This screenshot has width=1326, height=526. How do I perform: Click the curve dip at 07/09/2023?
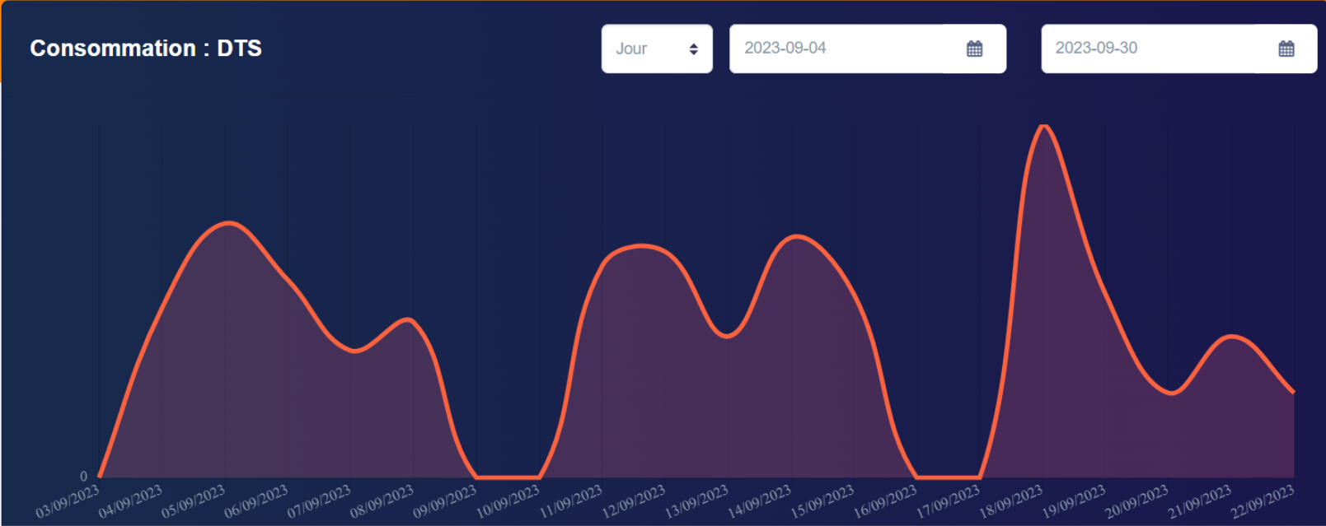(x=354, y=351)
